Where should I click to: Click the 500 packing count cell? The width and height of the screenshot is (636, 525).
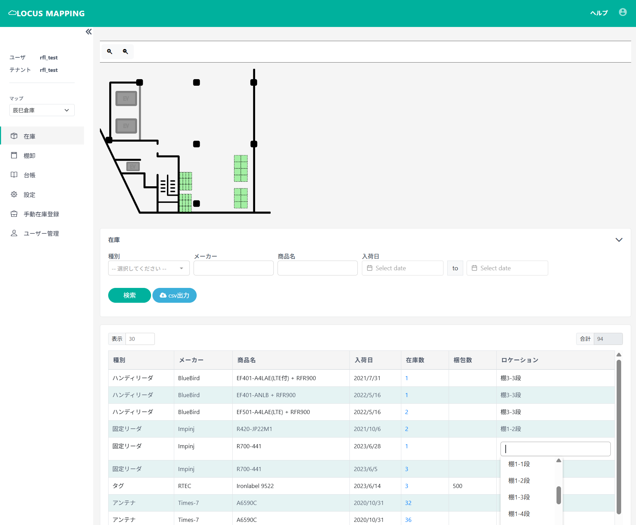[x=473, y=486]
